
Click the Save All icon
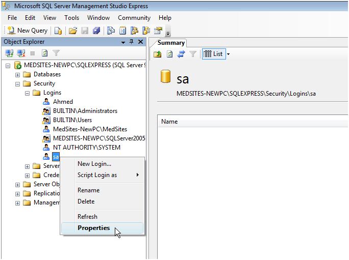96,31
